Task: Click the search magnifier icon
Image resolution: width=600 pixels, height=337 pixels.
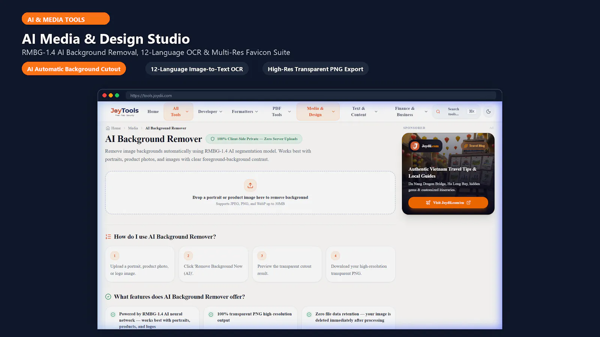Action: pos(438,112)
